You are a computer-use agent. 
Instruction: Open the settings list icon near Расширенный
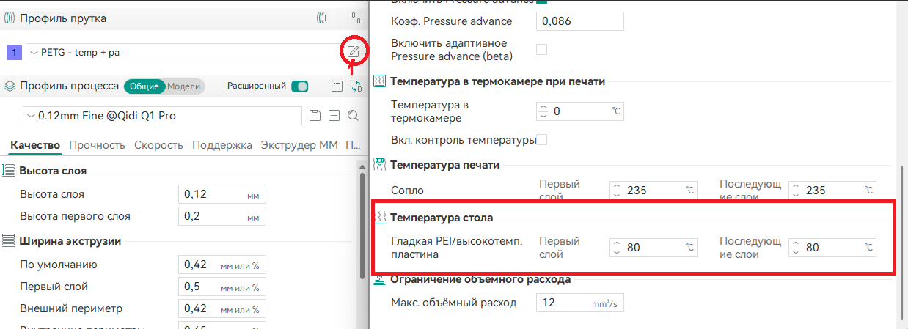[x=337, y=86]
